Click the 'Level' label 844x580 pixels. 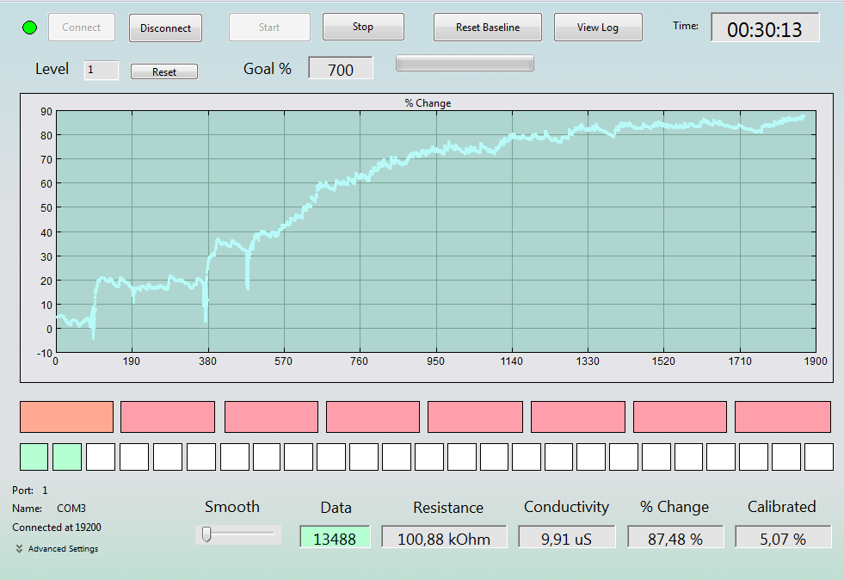click(x=52, y=69)
